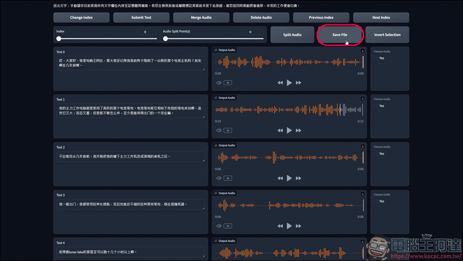Seek within the Text 4 waveform
The image size is (463, 261).
point(289,253)
